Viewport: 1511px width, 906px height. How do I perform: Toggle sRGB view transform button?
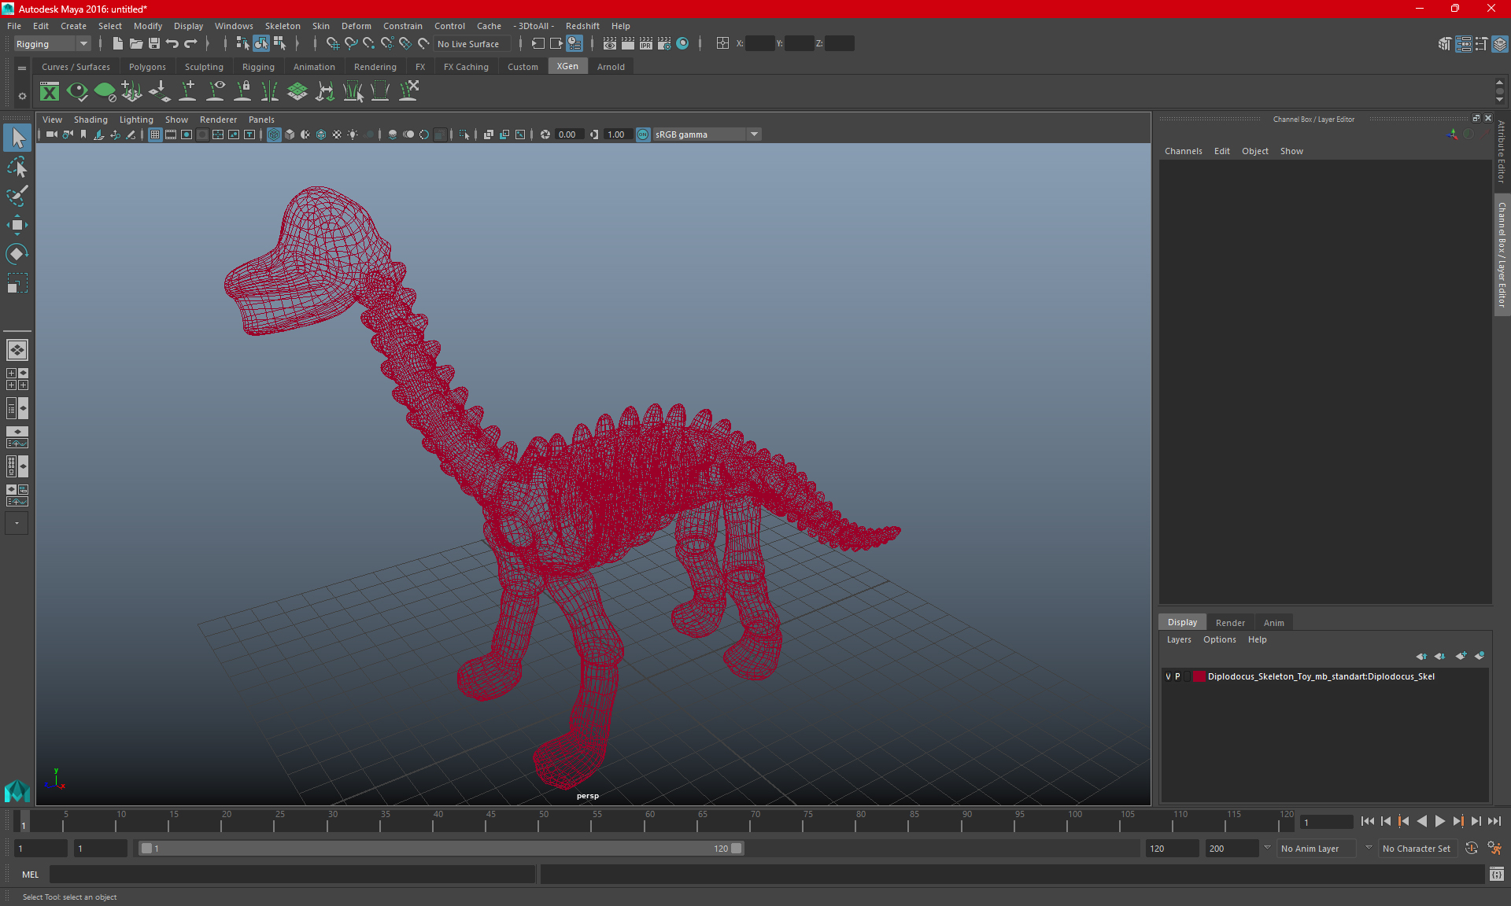point(643,134)
